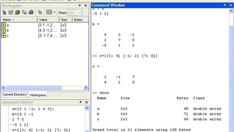Image resolution: width=234 pixels, height=132 pixels.
Task: Click the Open selection icon in Workspace toolbar
Action: [11, 12]
